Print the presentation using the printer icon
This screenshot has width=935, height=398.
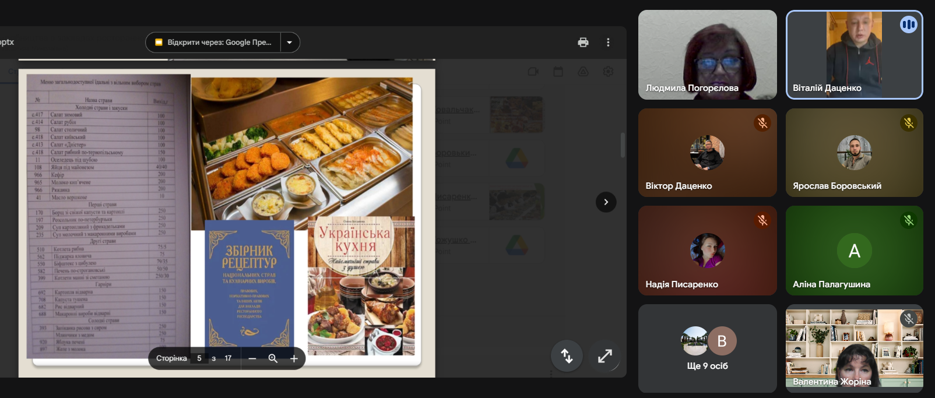583,43
